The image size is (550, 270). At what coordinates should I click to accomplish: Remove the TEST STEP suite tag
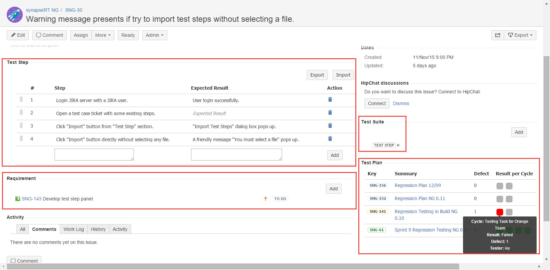tap(398, 145)
